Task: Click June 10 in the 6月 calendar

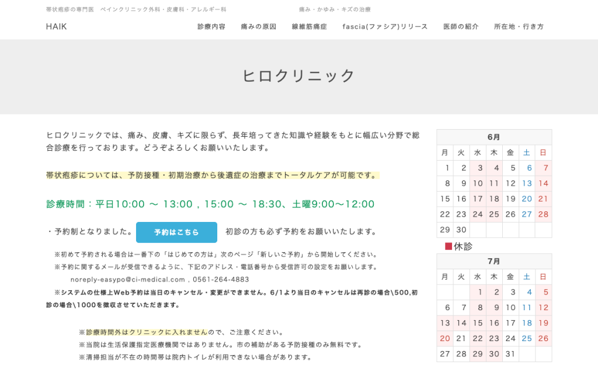Action: coord(478,183)
